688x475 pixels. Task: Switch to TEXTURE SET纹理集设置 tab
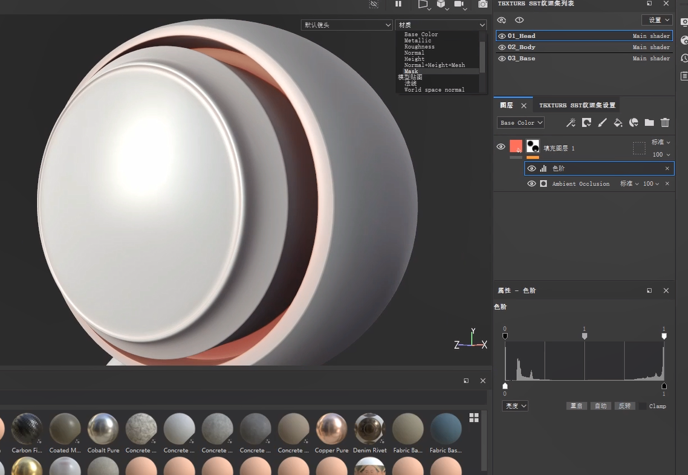click(x=577, y=105)
